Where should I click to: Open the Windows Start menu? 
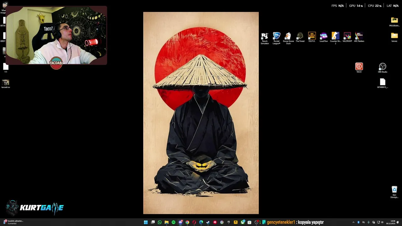pyautogui.click(x=146, y=222)
